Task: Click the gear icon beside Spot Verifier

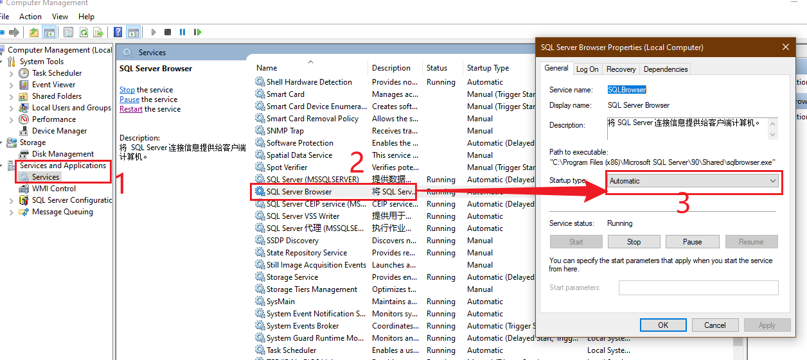Action: (260, 167)
